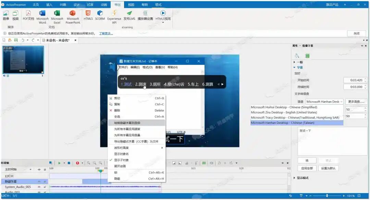Click the timeline playhead marker
This screenshot has height=200, width=370.
100,171
